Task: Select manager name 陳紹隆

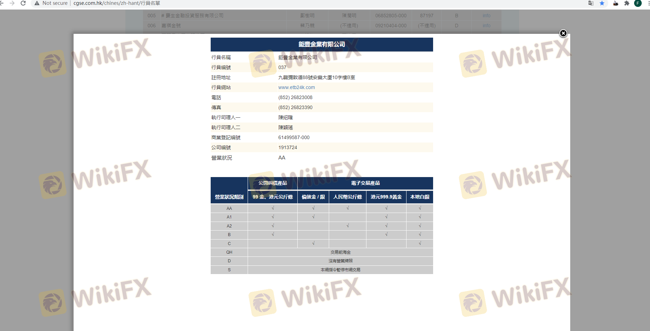Action: tap(286, 117)
